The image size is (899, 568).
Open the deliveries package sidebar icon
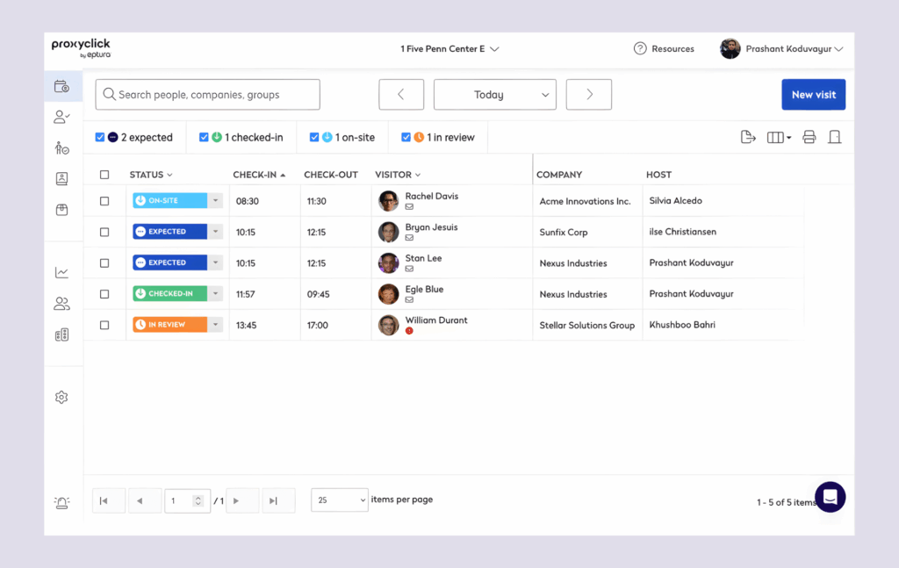click(61, 210)
